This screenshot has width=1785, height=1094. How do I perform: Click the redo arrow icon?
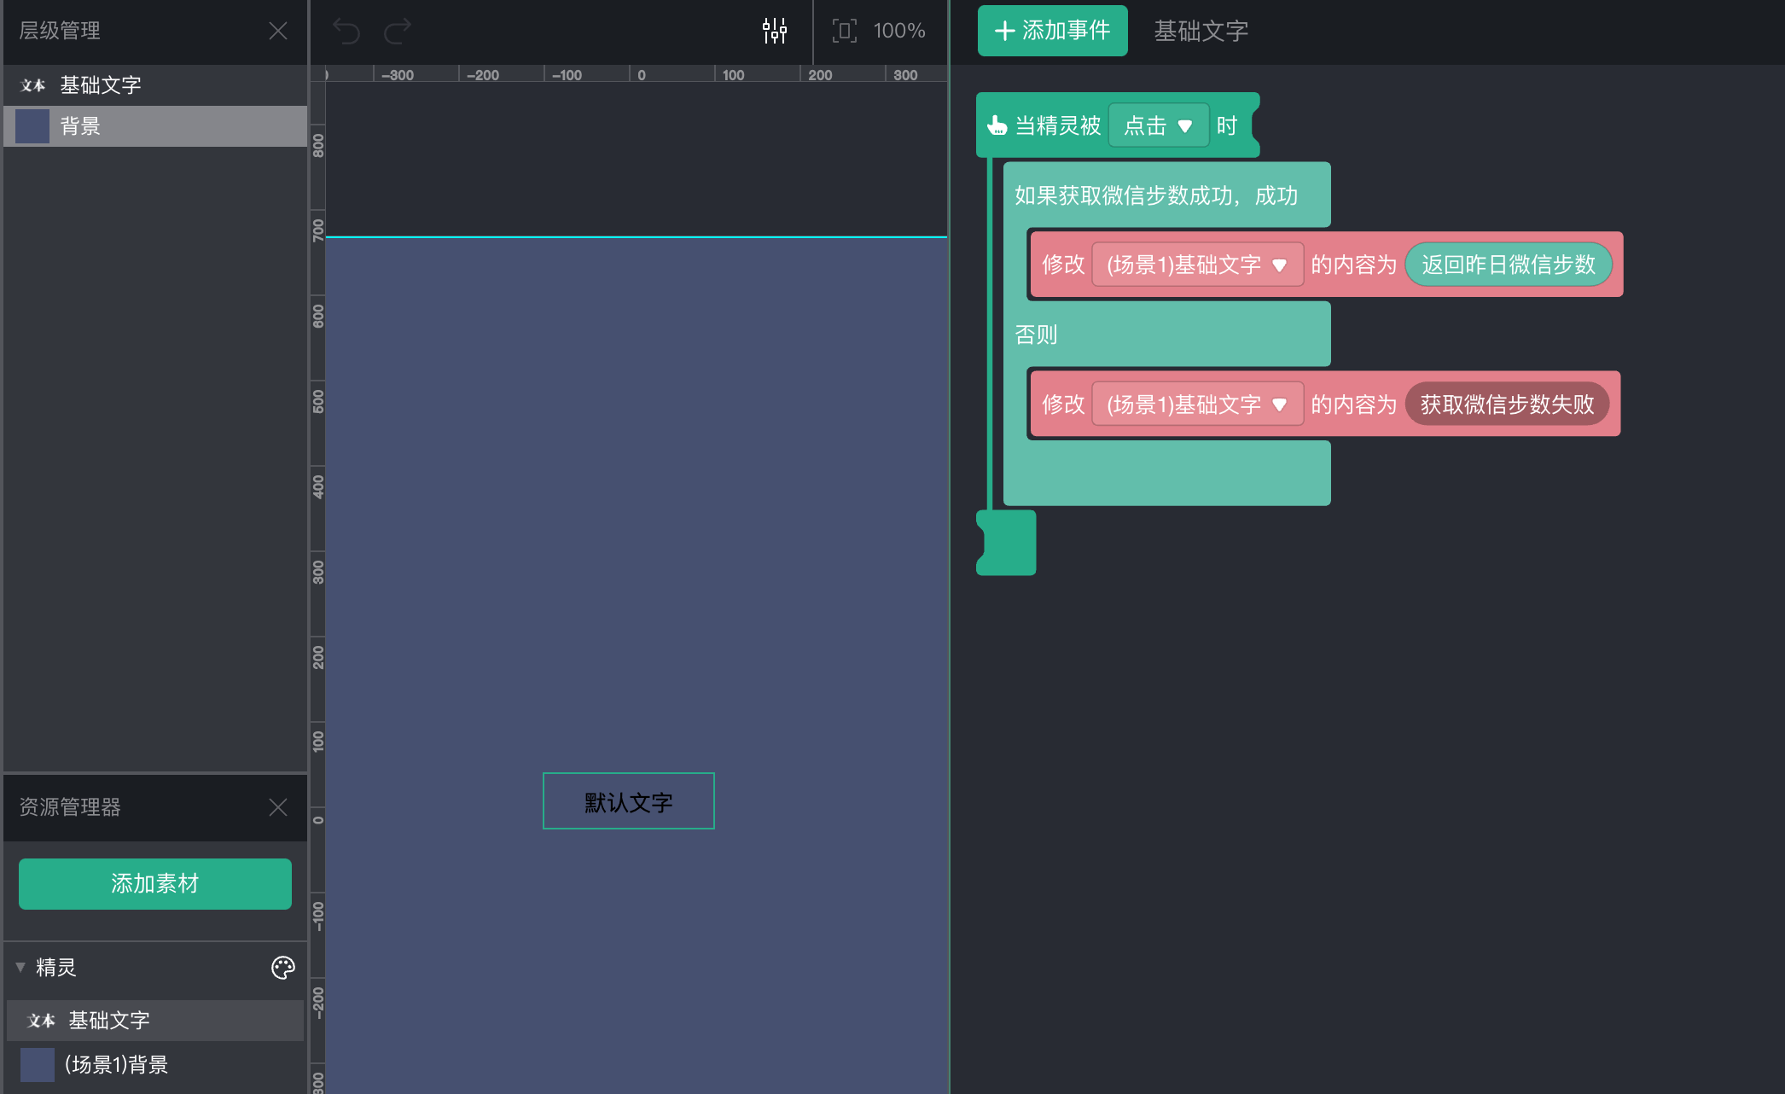tap(398, 32)
